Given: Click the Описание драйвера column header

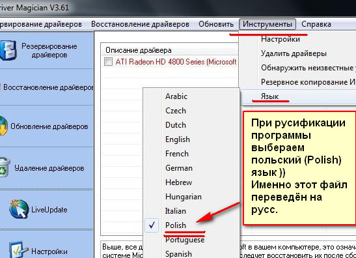Looking at the screenshot, I should click(x=139, y=50).
